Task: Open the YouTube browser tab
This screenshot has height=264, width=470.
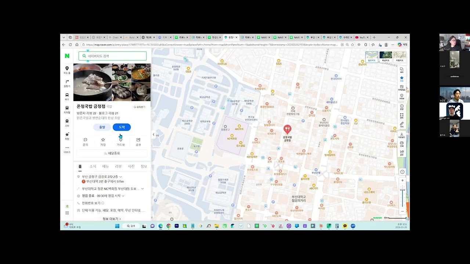Action: [362, 37]
